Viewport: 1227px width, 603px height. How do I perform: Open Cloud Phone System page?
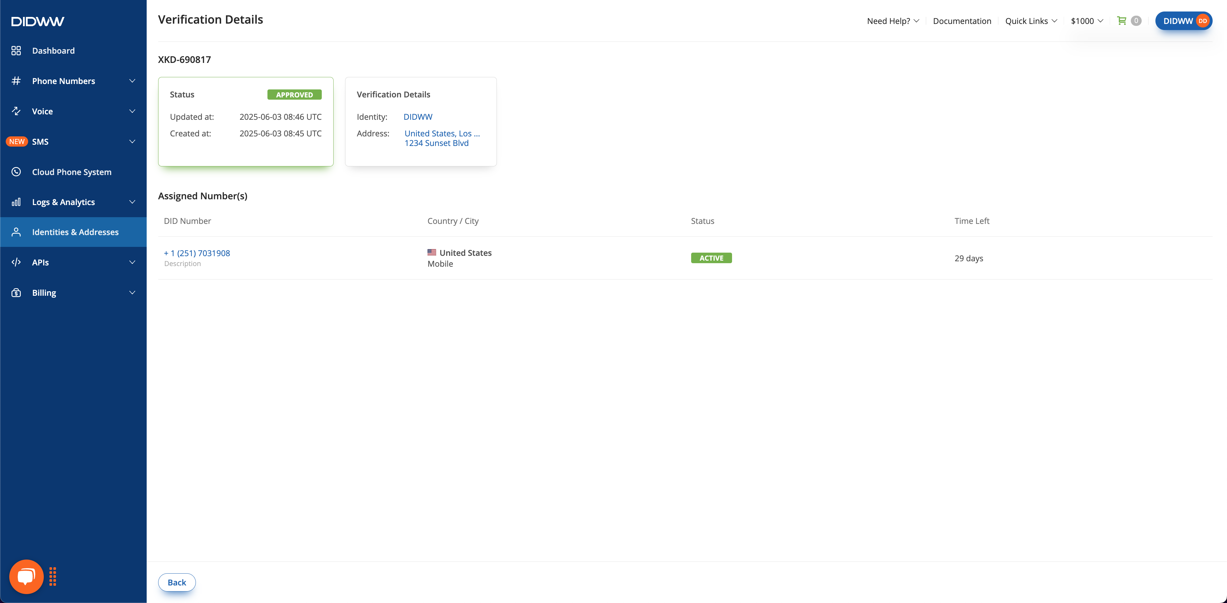click(x=73, y=172)
